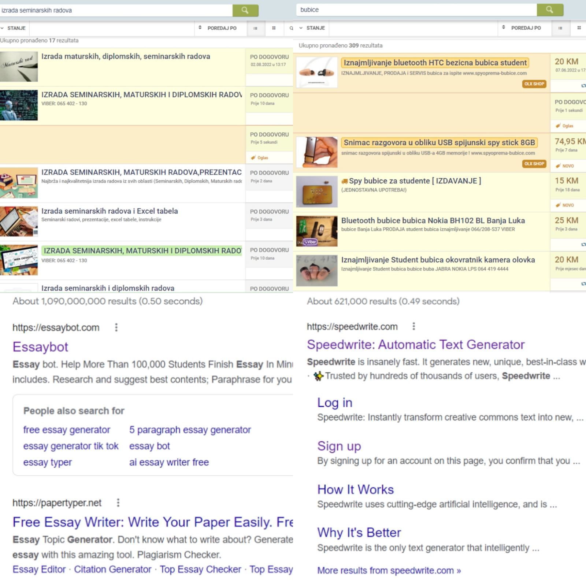Image resolution: width=586 pixels, height=586 pixels.
Task: Open 'Izrada seminarskih radova i Excel tabela'
Action: coord(110,211)
